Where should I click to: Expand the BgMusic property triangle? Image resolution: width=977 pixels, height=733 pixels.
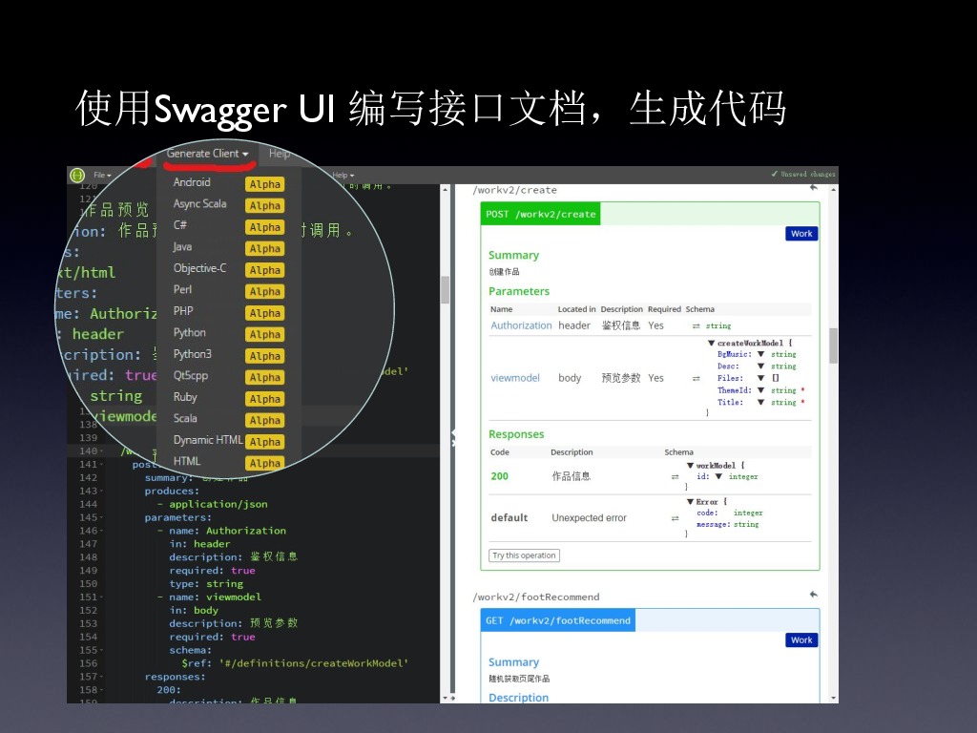760,354
